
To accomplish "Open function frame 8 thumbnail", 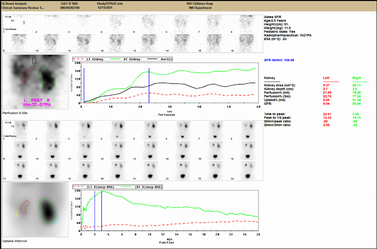I will 247,130.
